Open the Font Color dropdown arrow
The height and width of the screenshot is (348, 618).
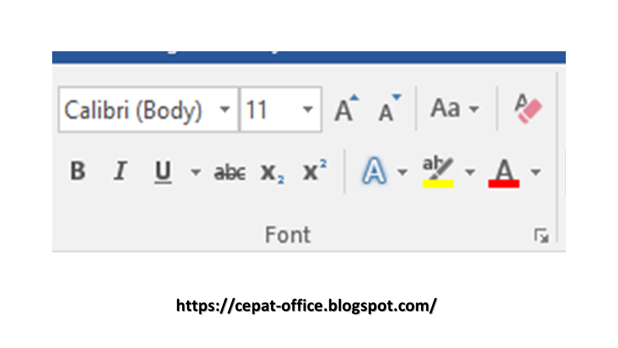coord(536,172)
